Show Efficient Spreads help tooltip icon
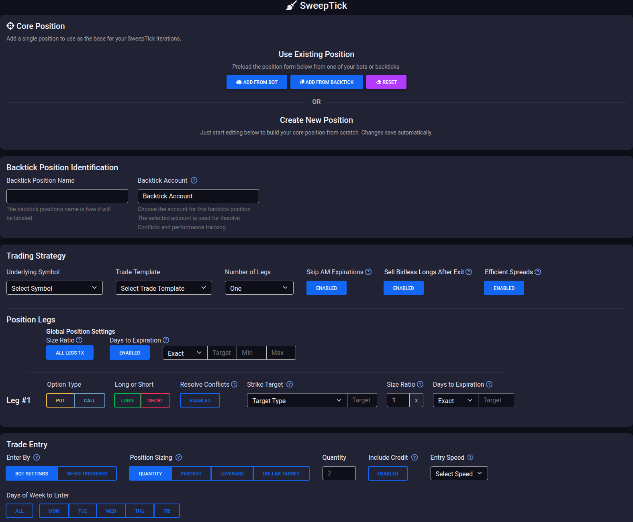 [538, 272]
